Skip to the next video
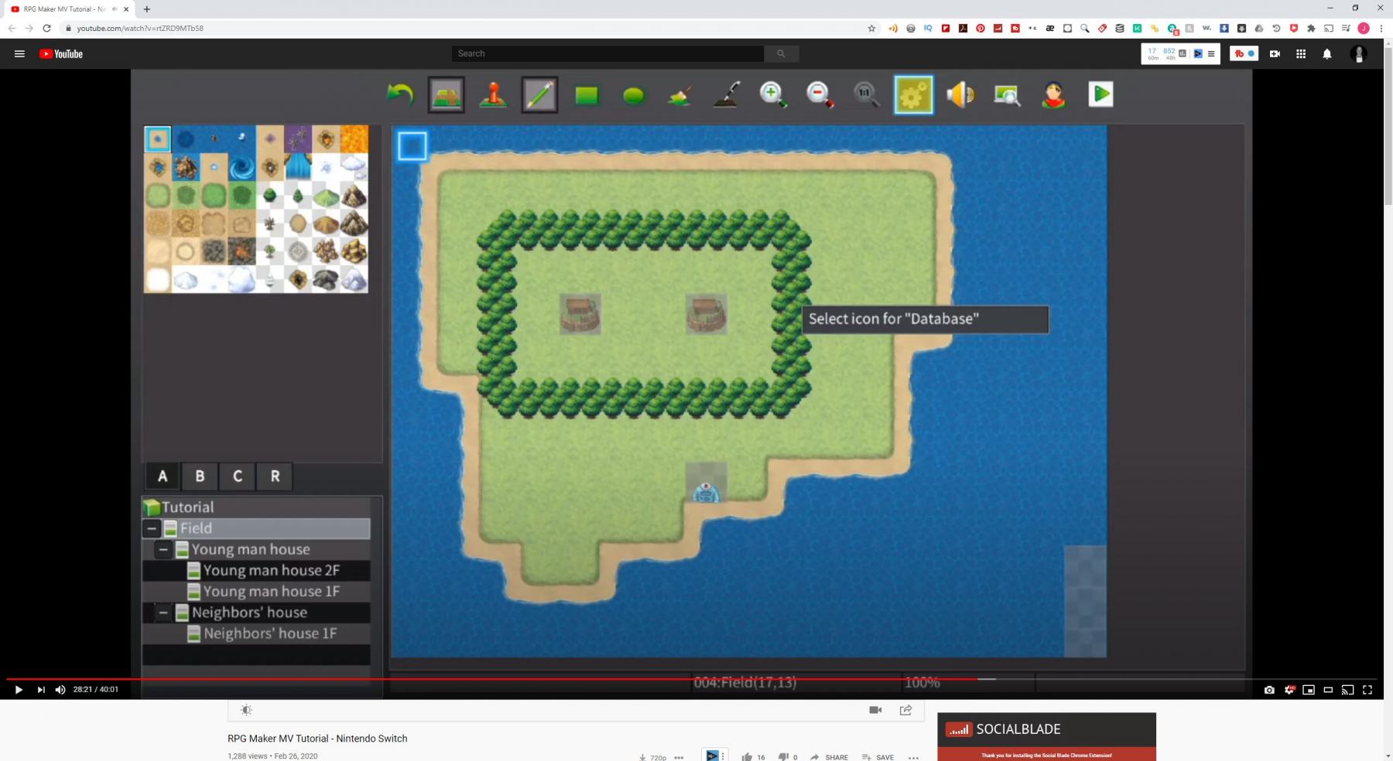The image size is (1393, 761). pos(41,690)
